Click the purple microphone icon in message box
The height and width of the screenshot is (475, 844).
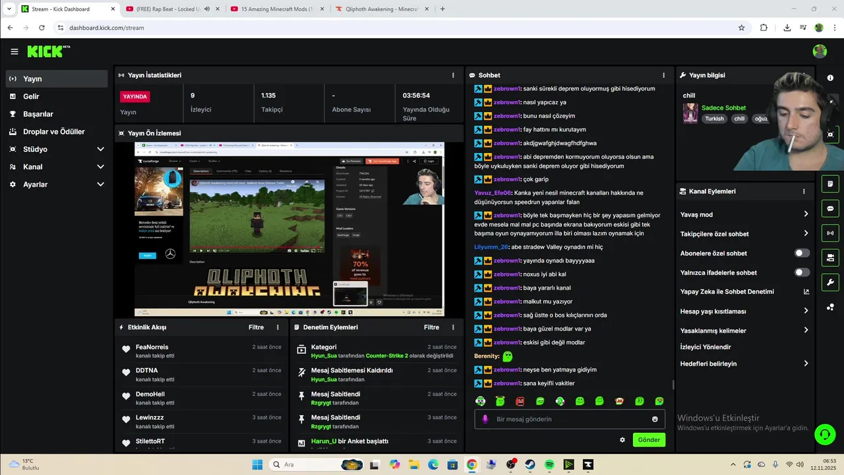[x=485, y=419]
